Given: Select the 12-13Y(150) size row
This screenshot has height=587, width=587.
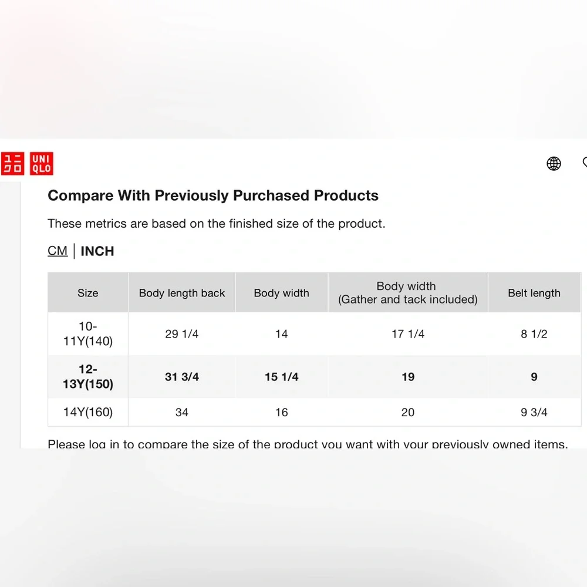Looking at the screenshot, I should click(x=314, y=377).
